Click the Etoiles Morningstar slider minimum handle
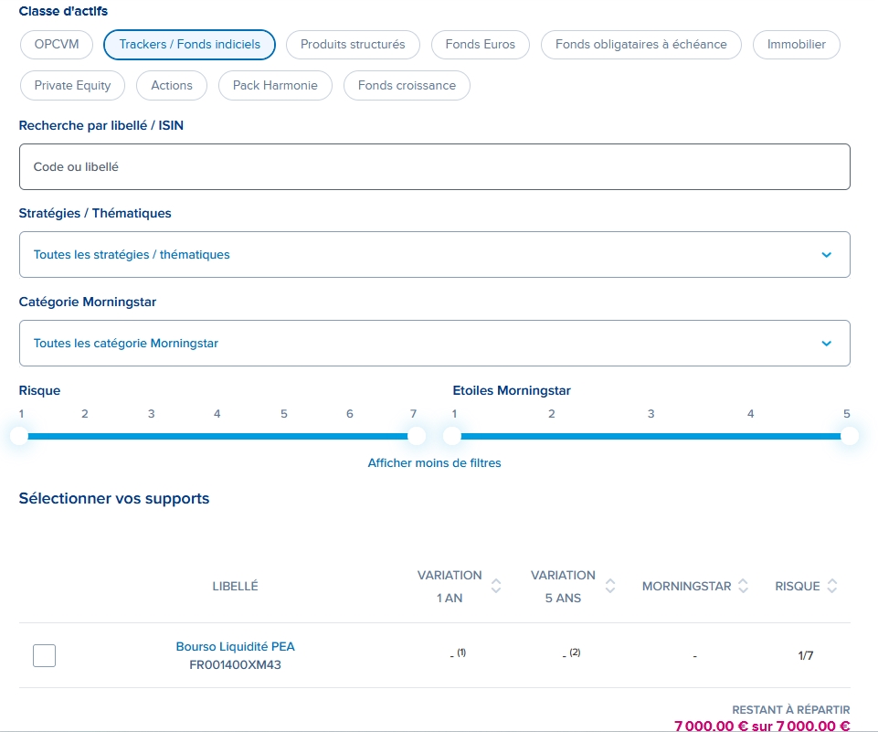This screenshot has height=732, width=878. coord(453,436)
